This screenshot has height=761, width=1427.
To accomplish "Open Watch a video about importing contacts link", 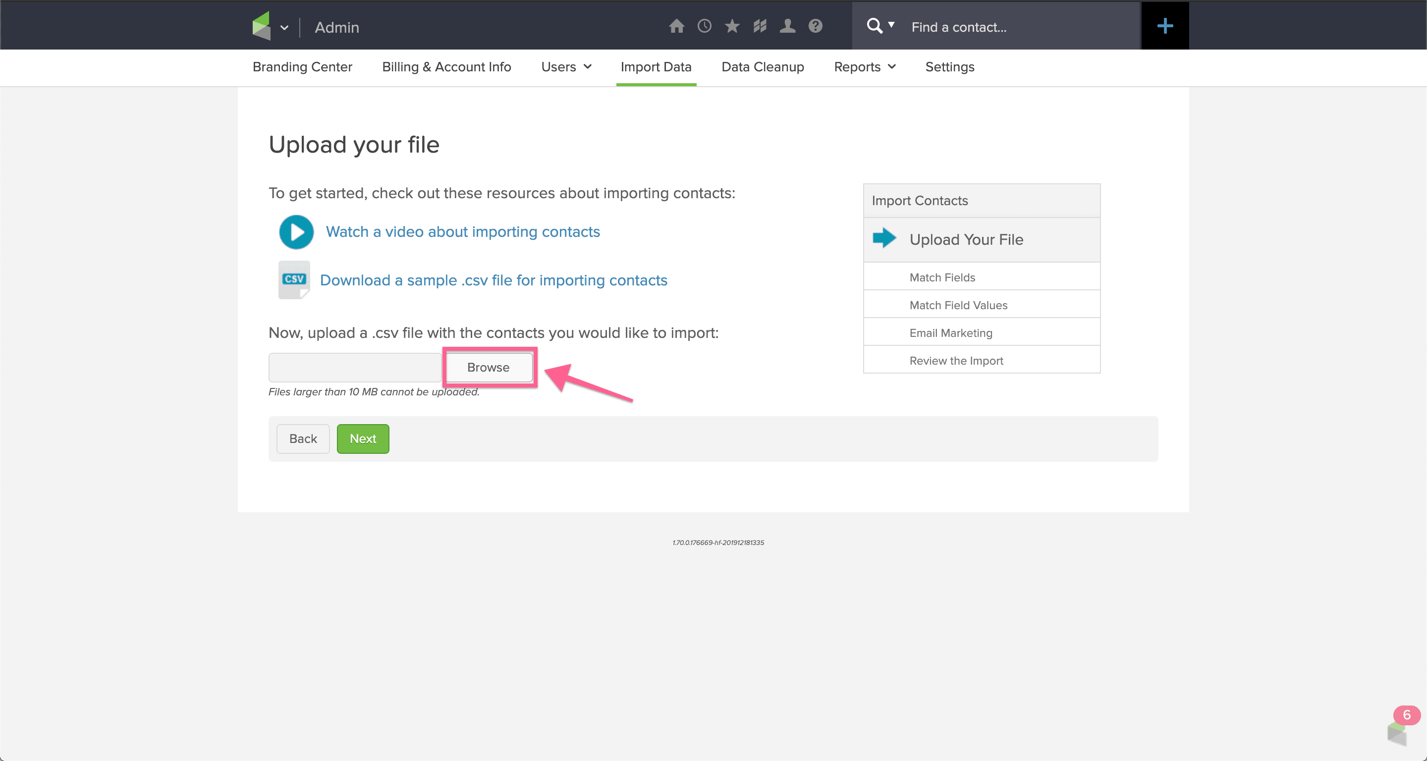I will (463, 231).
